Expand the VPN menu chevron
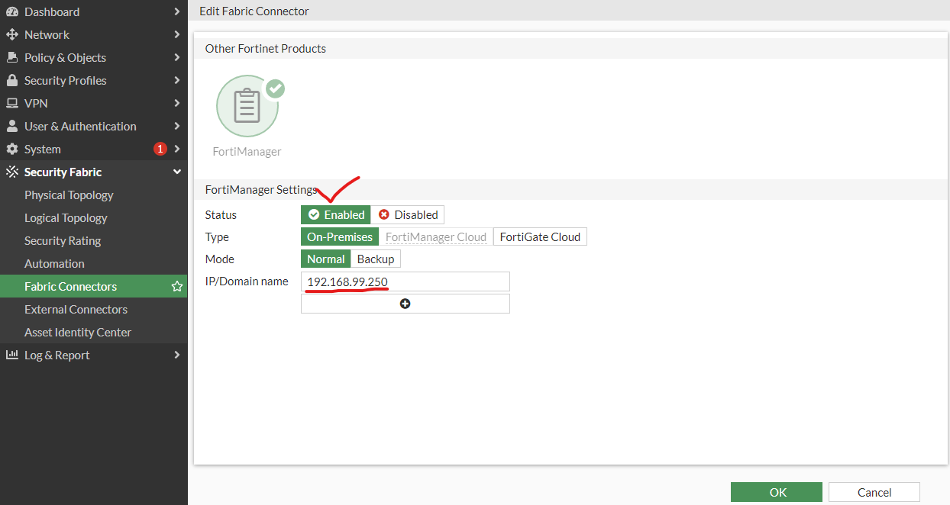 point(177,104)
